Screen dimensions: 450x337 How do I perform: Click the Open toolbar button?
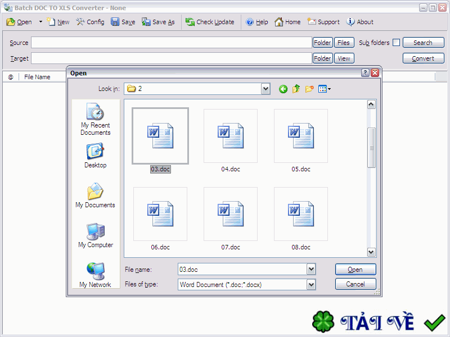19,22
